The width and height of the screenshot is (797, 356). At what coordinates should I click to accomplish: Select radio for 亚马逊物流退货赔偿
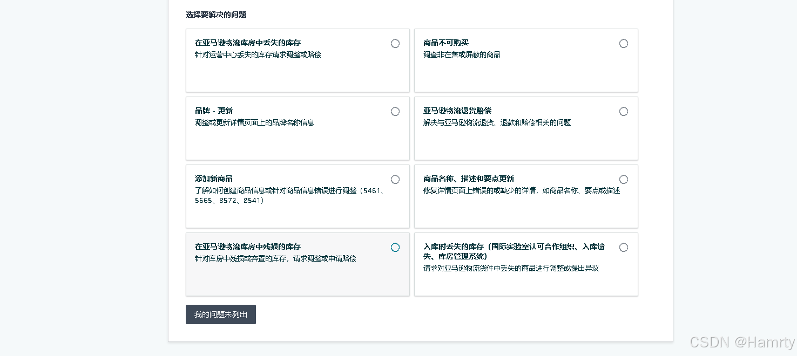coord(624,112)
